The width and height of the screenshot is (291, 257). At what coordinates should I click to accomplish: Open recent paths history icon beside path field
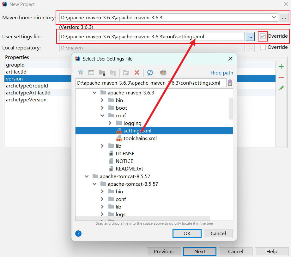230,83
